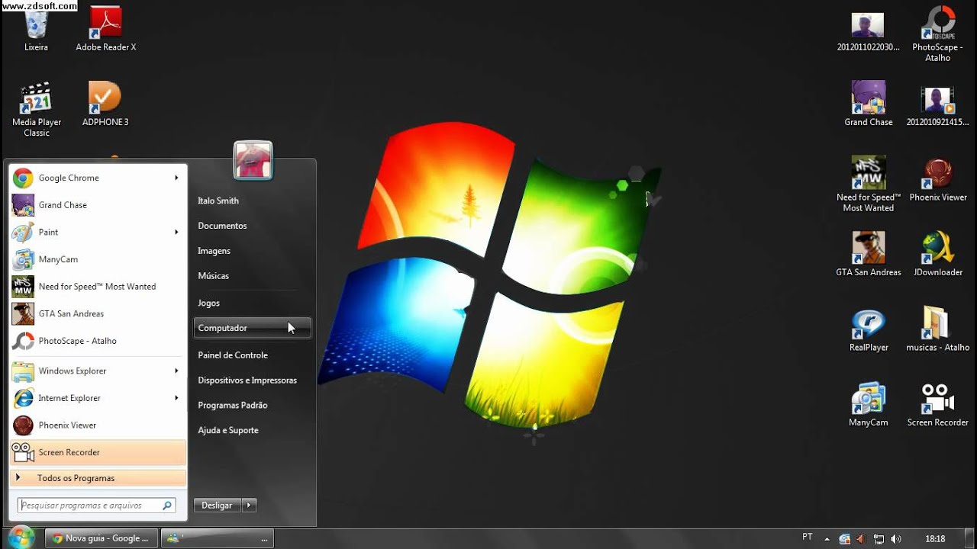Launch Paint from Start menu
Image resolution: width=977 pixels, height=549 pixels.
pos(98,232)
